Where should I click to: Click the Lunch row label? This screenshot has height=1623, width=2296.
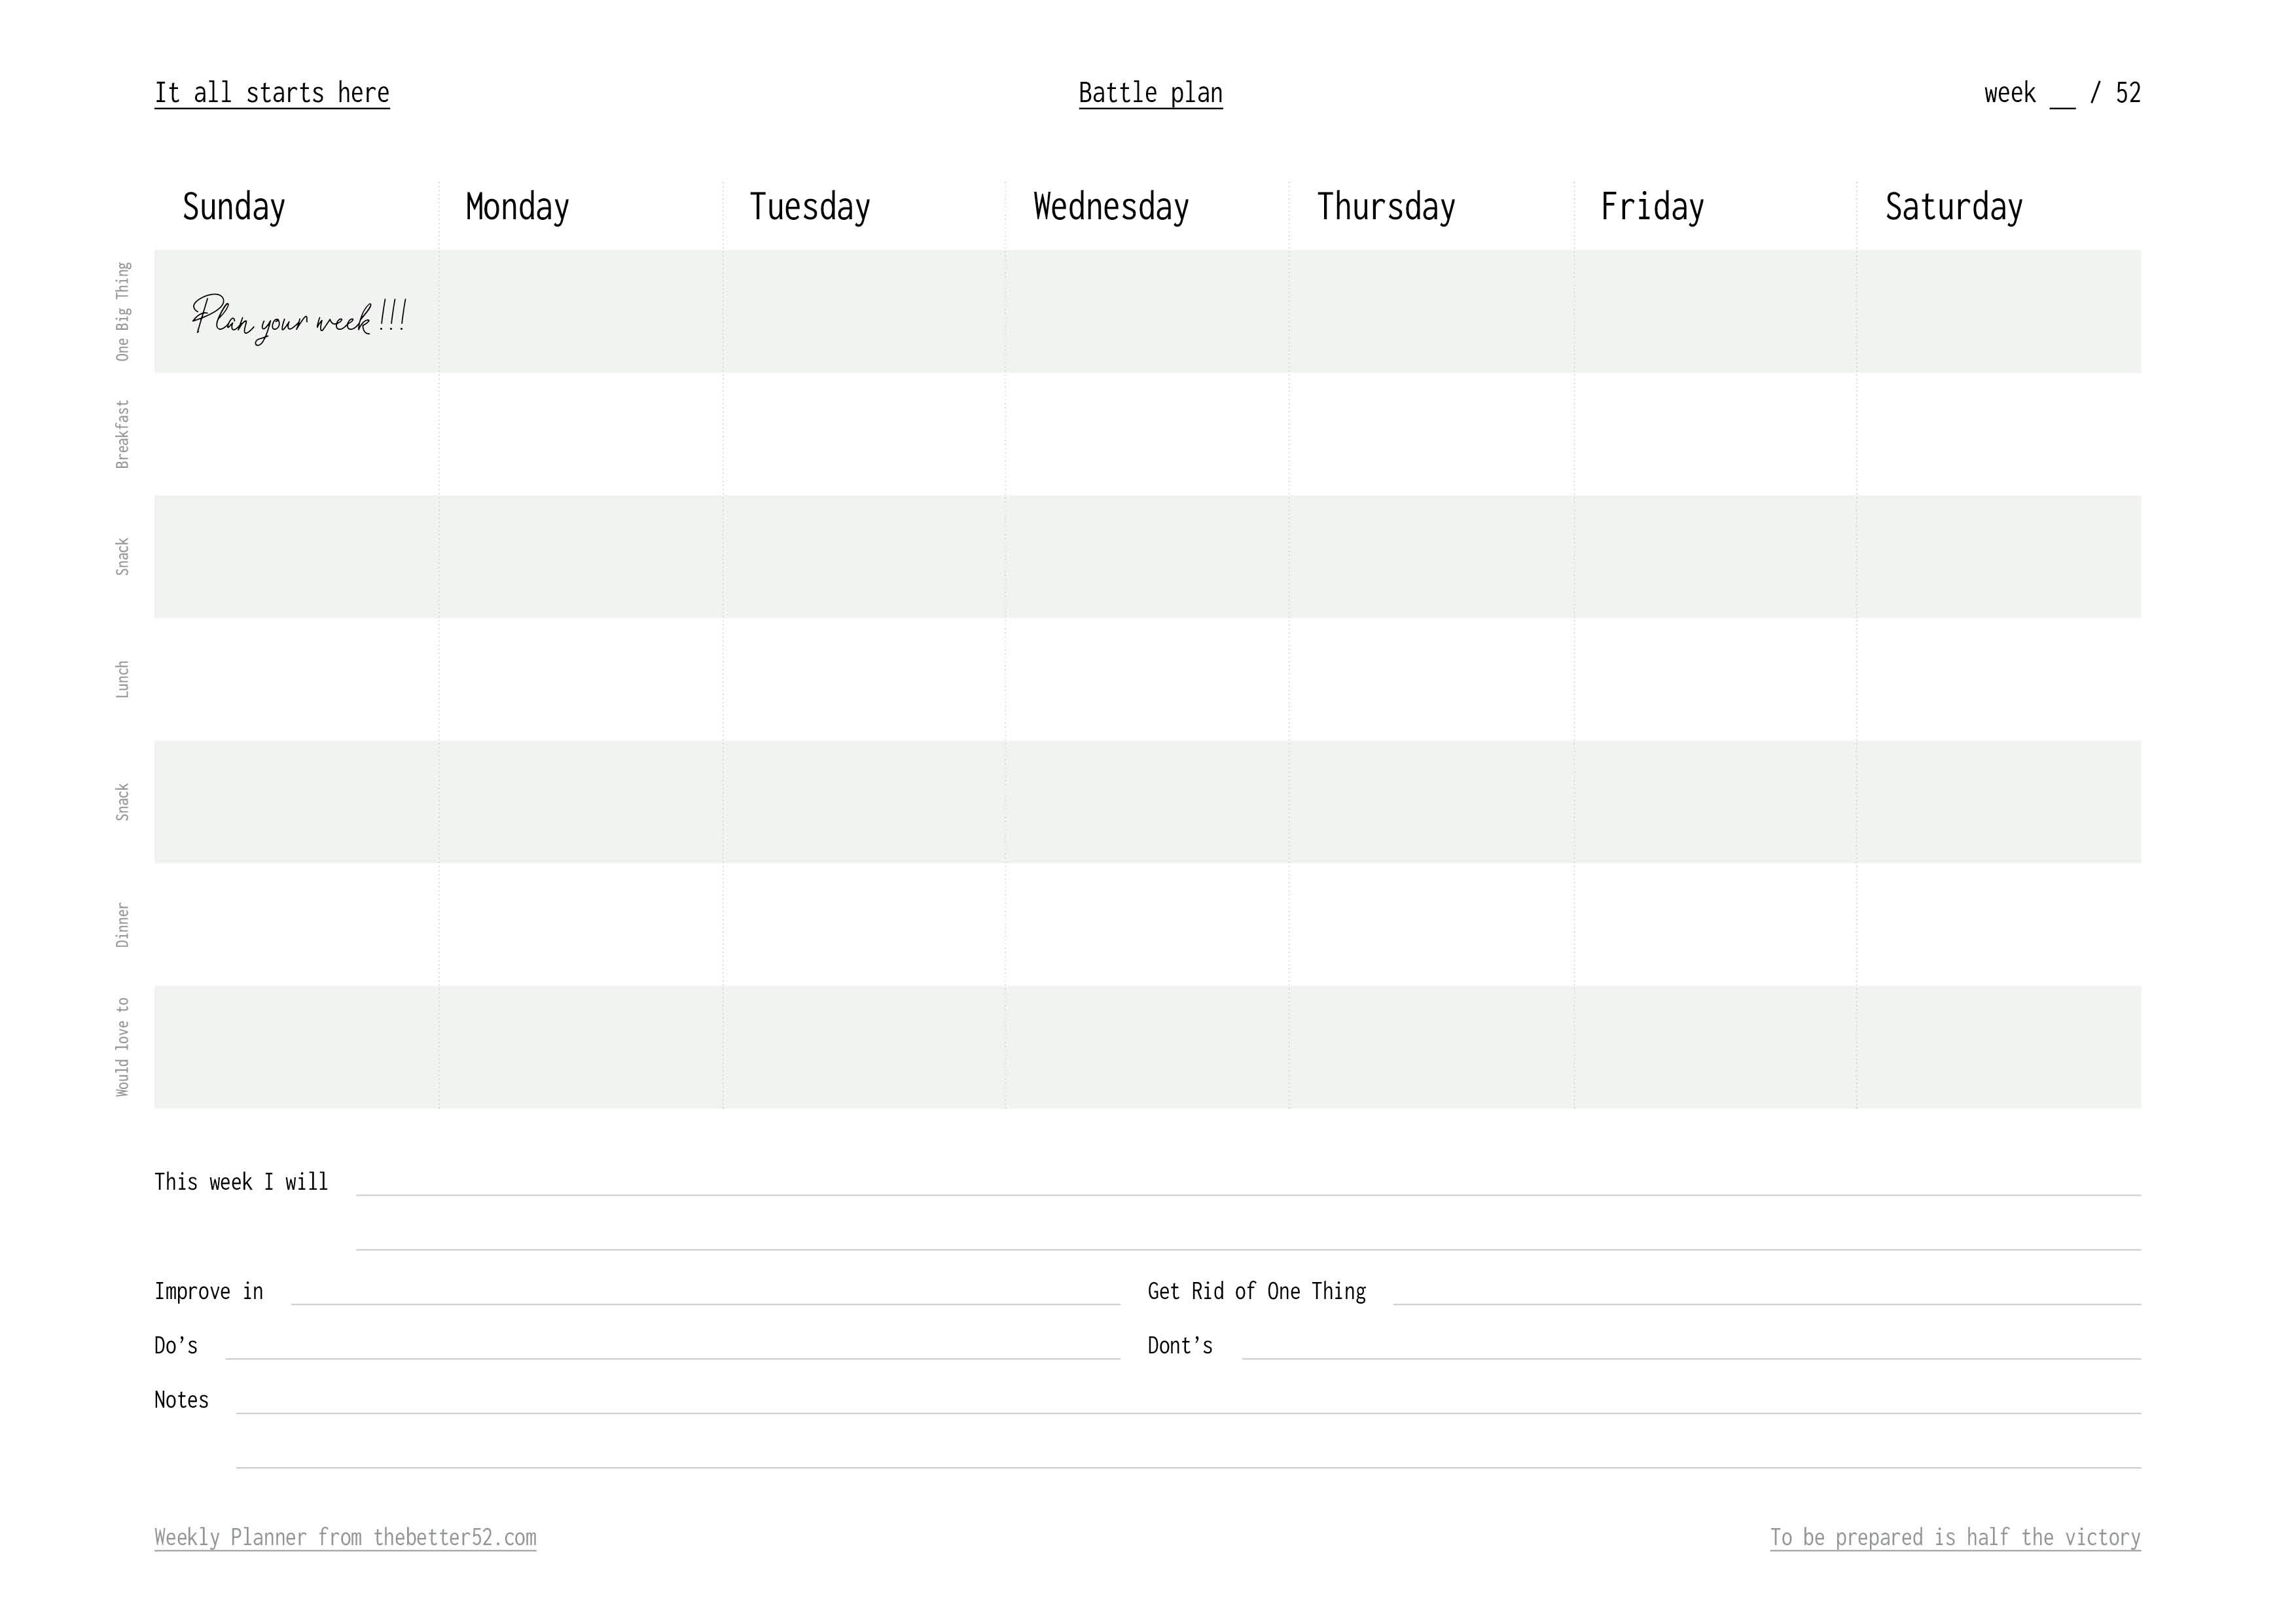[x=123, y=679]
